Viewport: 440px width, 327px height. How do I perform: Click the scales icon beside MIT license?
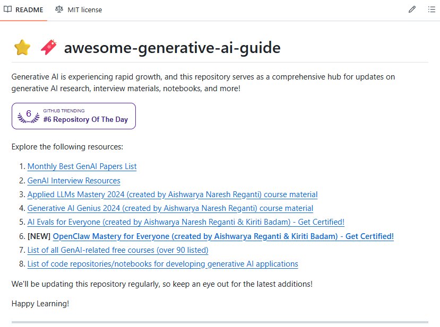(59, 9)
